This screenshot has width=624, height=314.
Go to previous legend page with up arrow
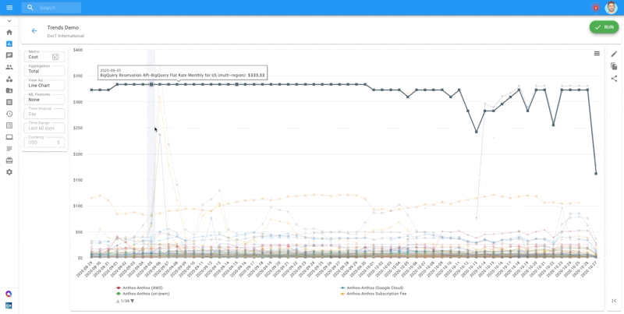pos(118,302)
